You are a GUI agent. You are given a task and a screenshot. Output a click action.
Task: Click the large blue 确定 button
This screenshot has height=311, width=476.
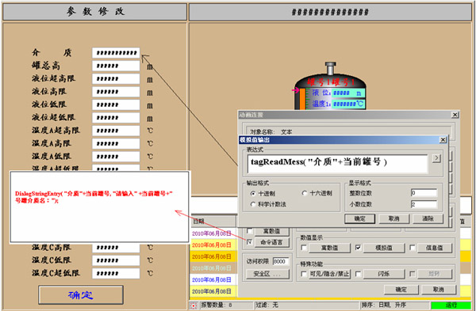[81, 294]
